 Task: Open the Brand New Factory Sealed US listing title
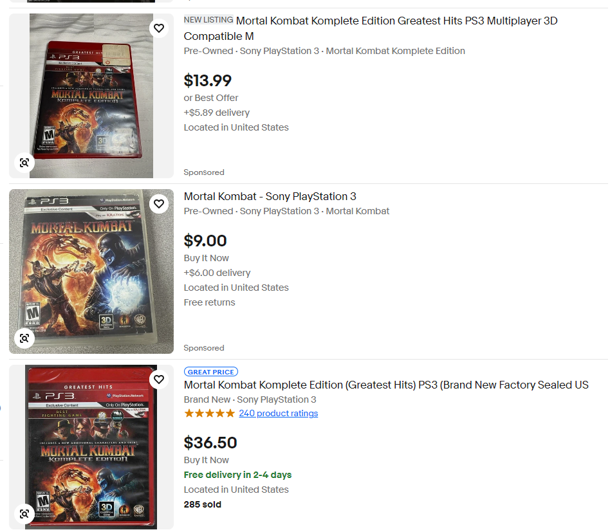(x=386, y=385)
